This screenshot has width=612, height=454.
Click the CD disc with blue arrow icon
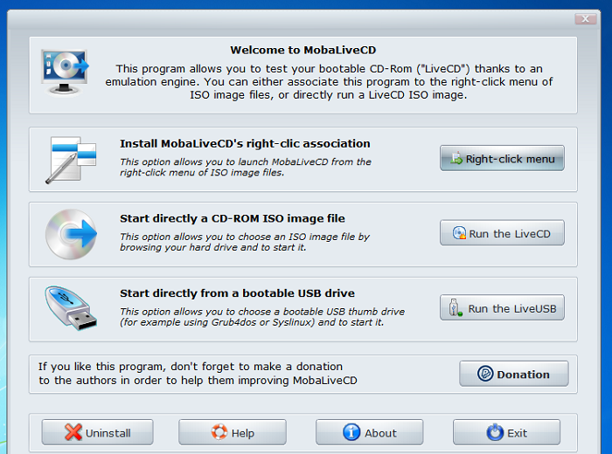71,234
